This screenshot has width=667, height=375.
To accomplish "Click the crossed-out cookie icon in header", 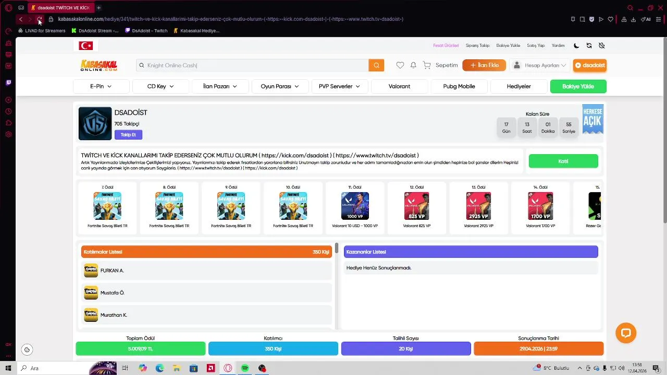I will pos(601,46).
